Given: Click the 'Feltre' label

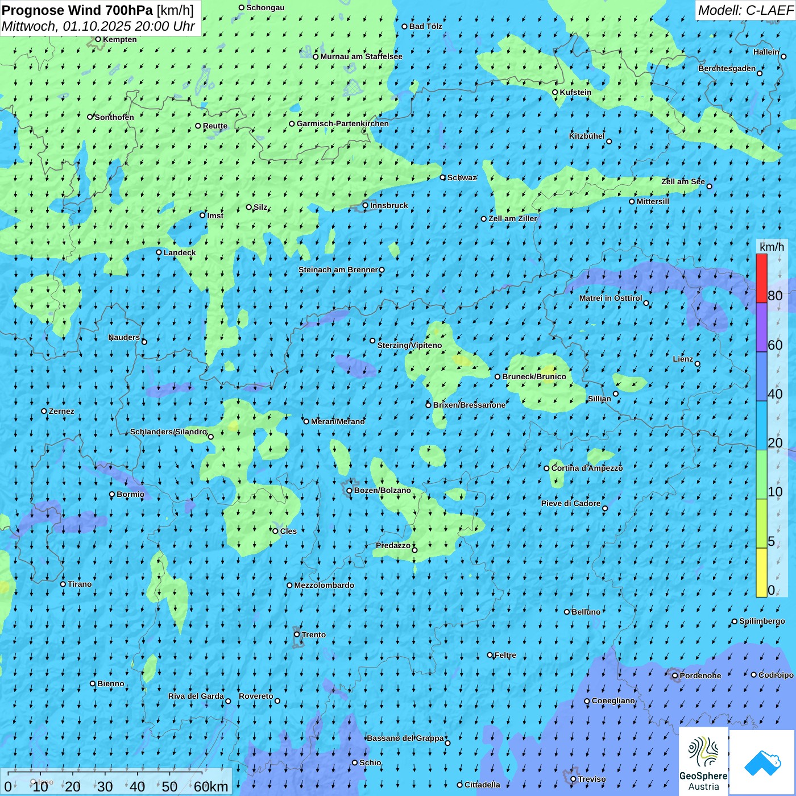Looking at the screenshot, I should pyautogui.click(x=505, y=655).
